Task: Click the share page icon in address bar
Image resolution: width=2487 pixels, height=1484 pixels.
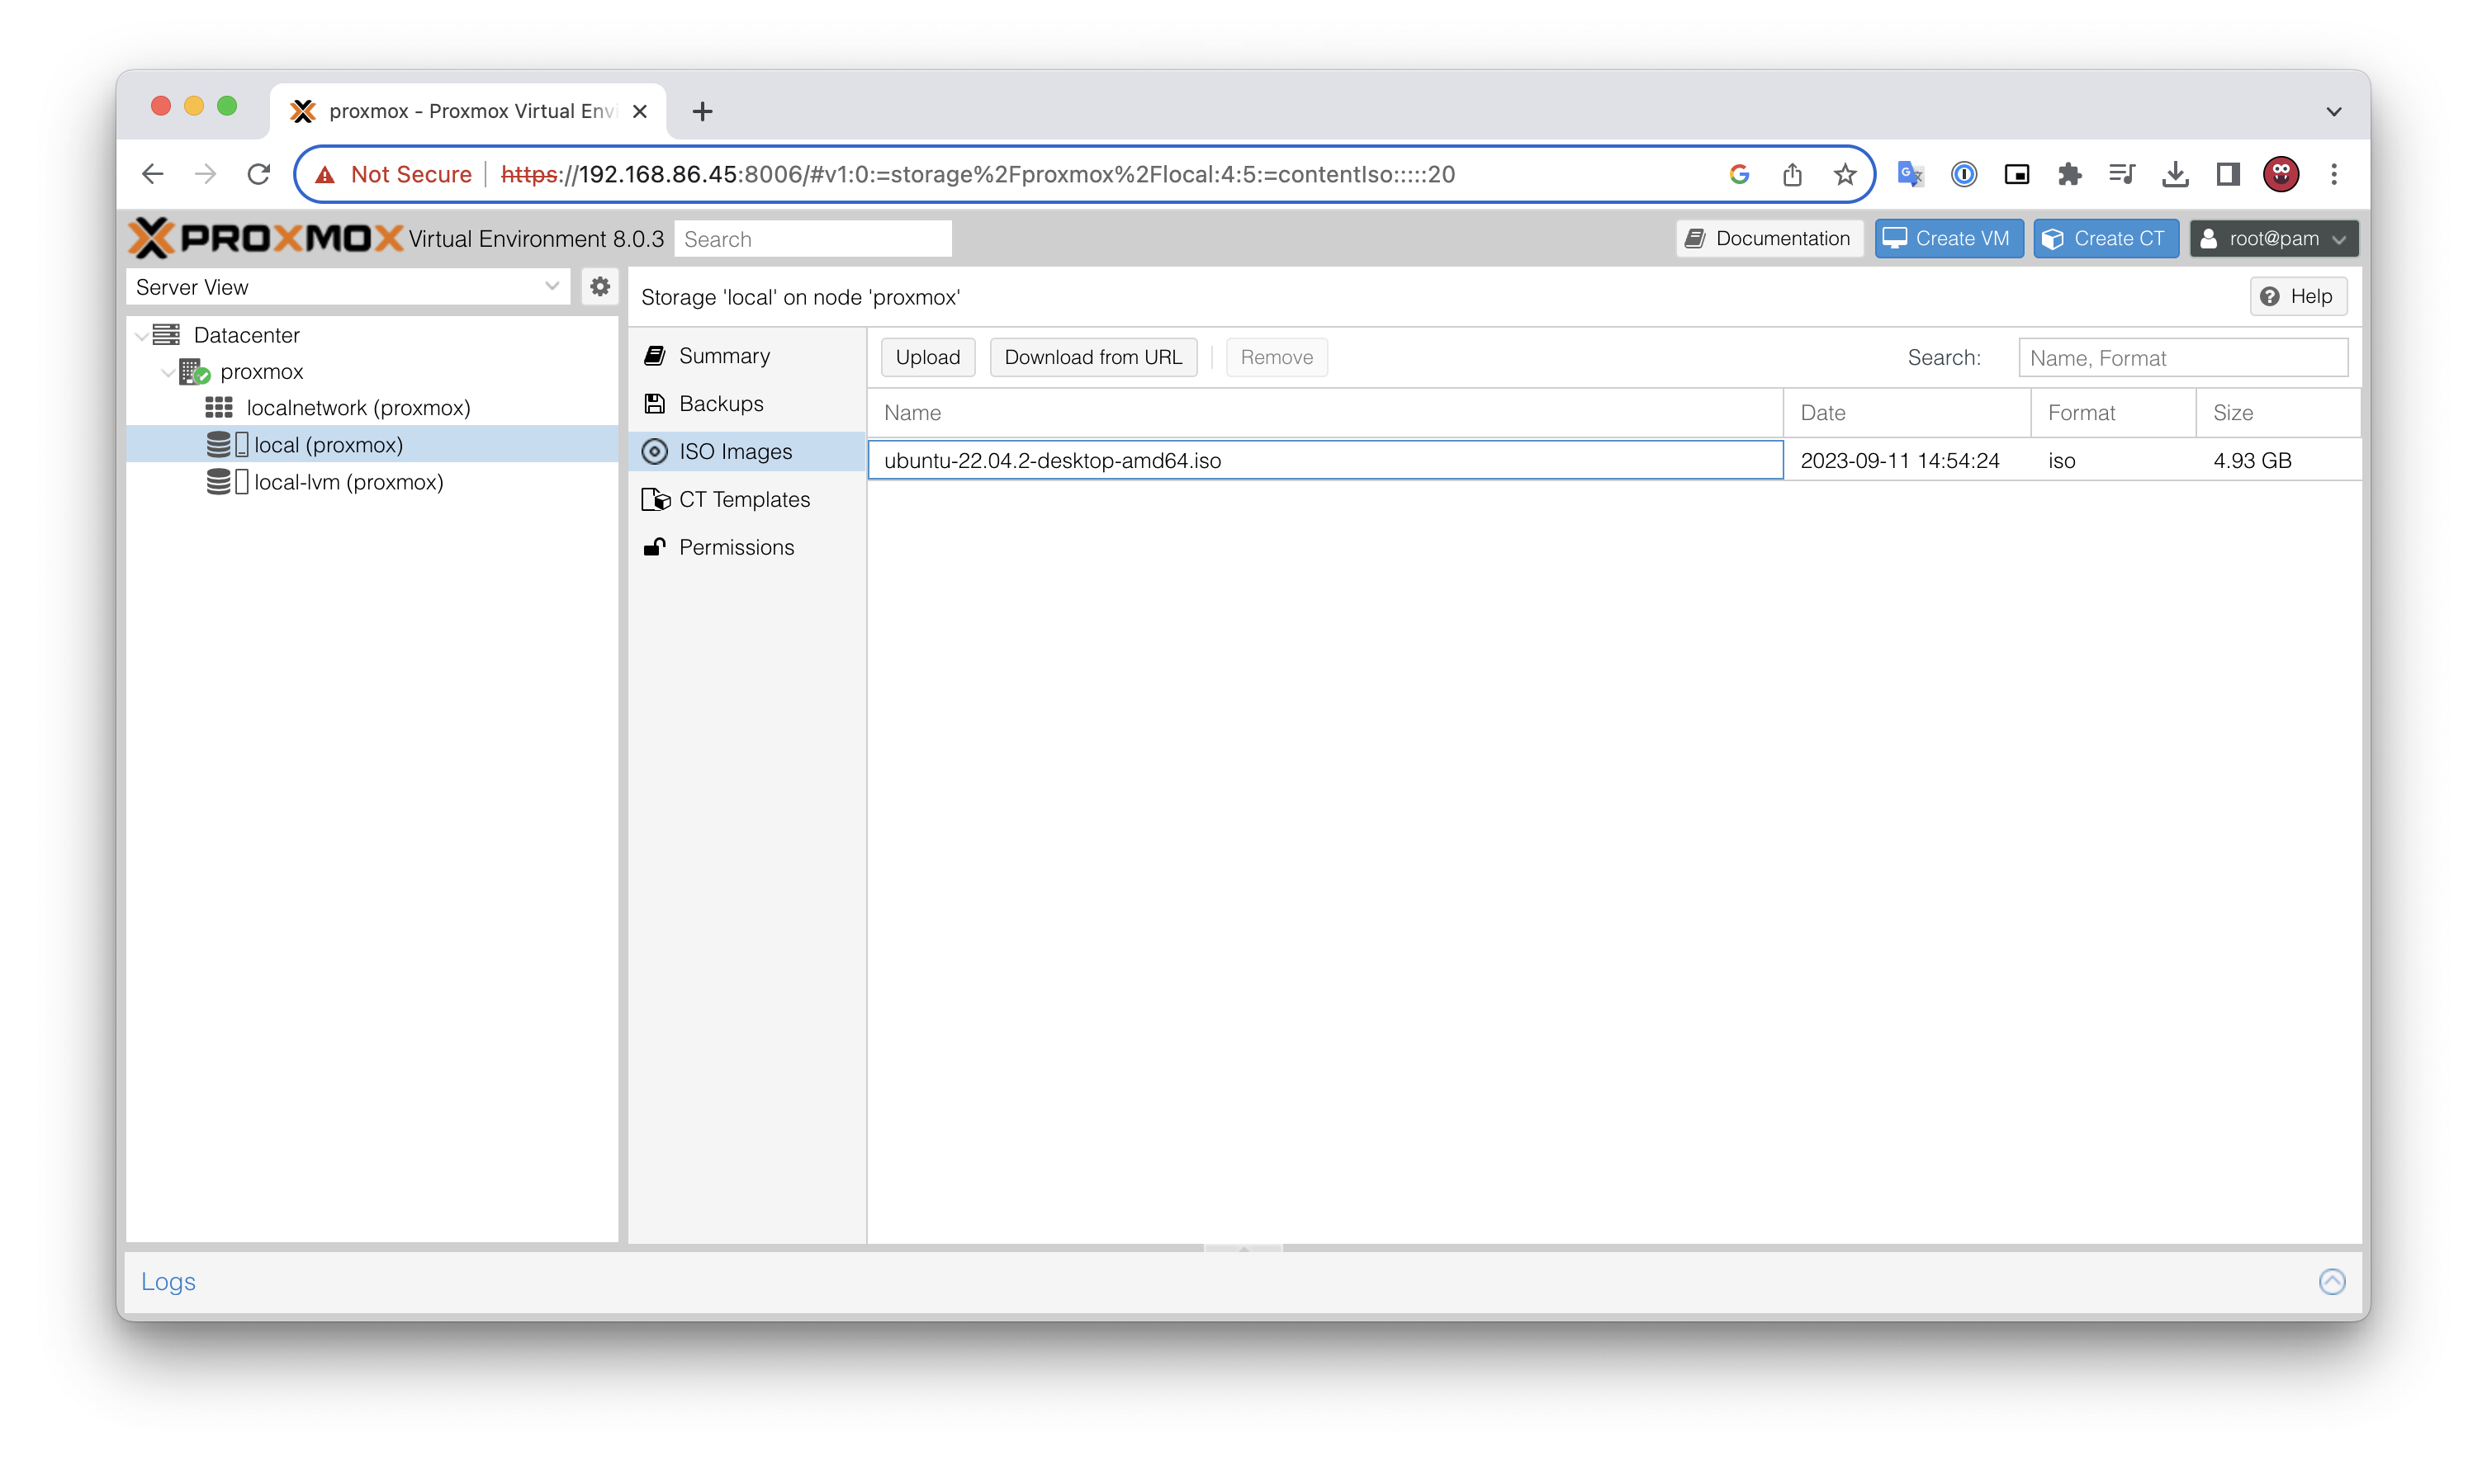Action: (1792, 175)
